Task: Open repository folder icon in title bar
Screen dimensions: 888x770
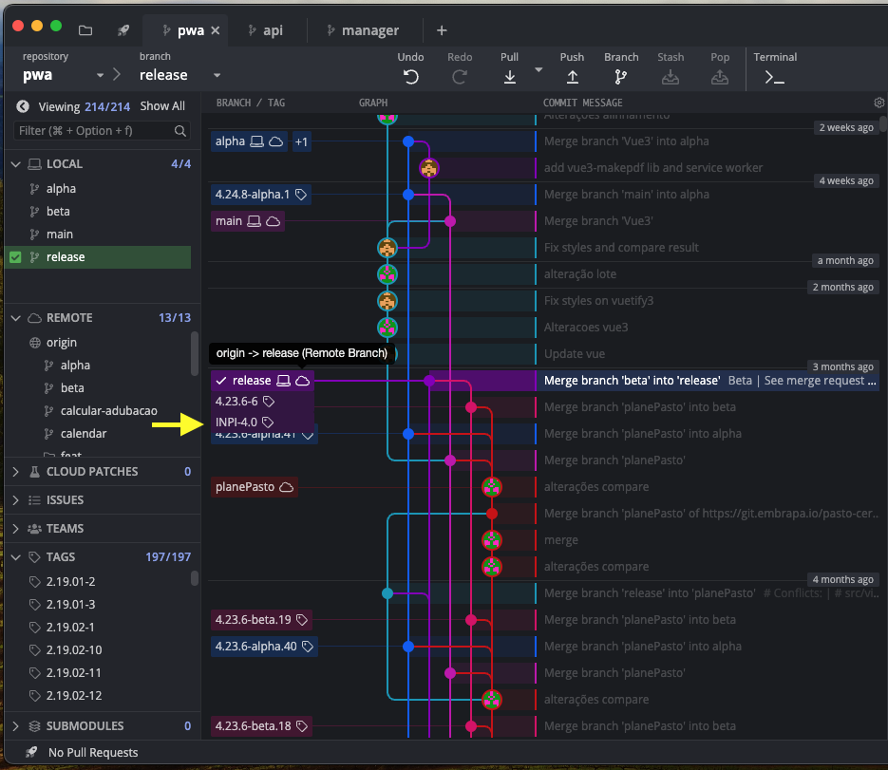Action: (85, 30)
